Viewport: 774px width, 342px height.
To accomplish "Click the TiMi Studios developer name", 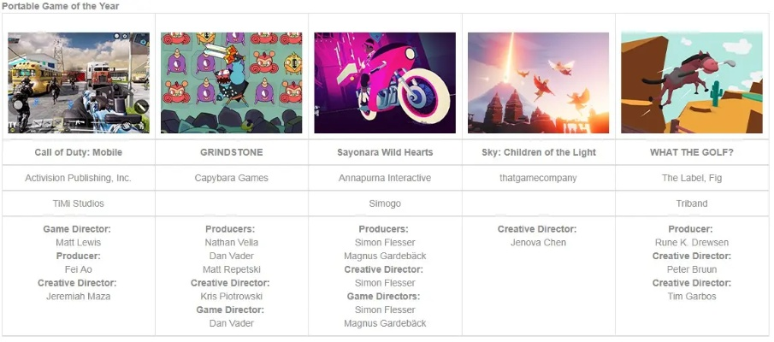I will [79, 203].
